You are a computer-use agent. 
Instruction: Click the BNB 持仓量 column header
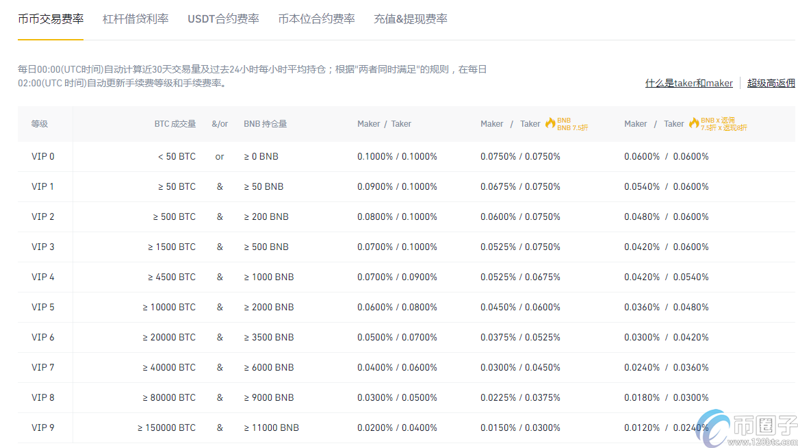point(265,123)
